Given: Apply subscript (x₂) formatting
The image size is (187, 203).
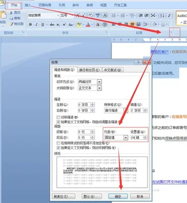Looking at the screenshot, I should click(x=58, y=25).
